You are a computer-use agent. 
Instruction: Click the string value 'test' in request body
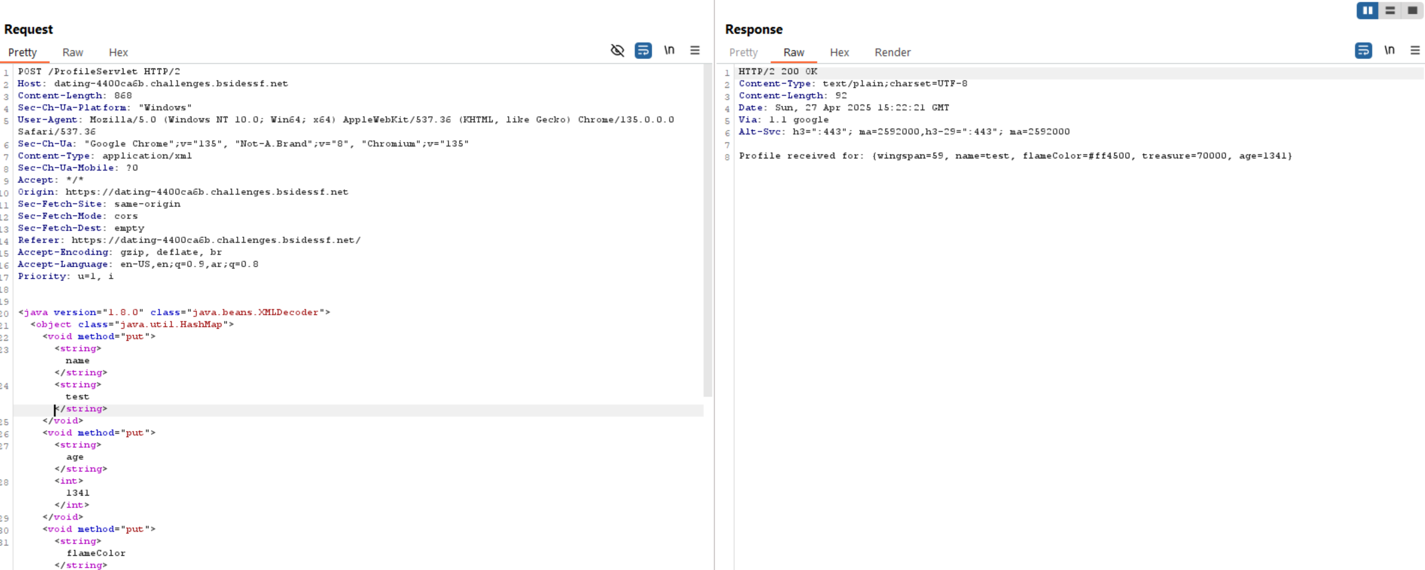coord(77,397)
